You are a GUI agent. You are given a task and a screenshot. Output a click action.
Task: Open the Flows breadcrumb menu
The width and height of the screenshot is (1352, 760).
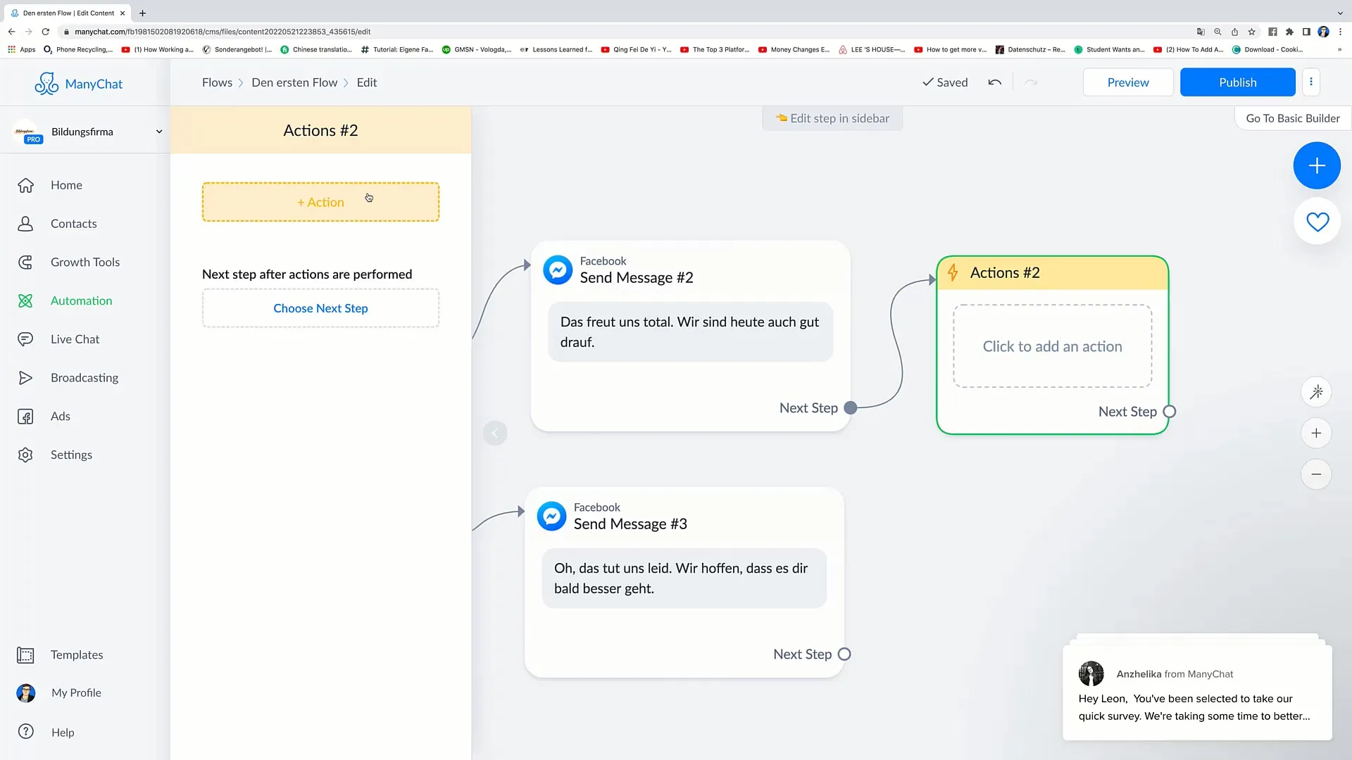(216, 82)
